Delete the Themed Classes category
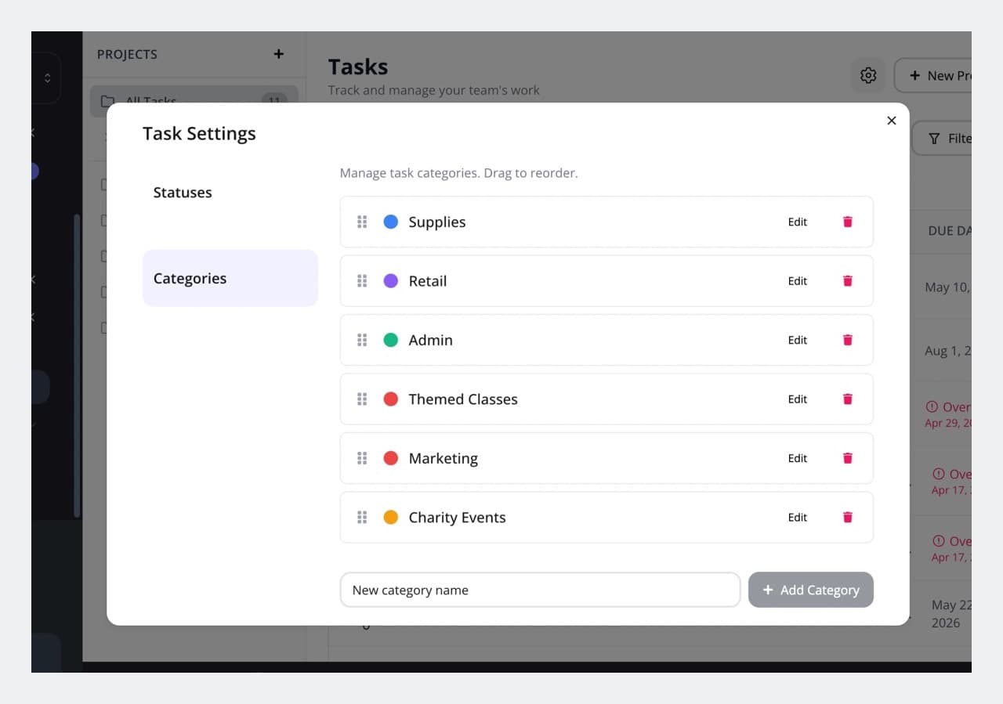 click(x=847, y=399)
